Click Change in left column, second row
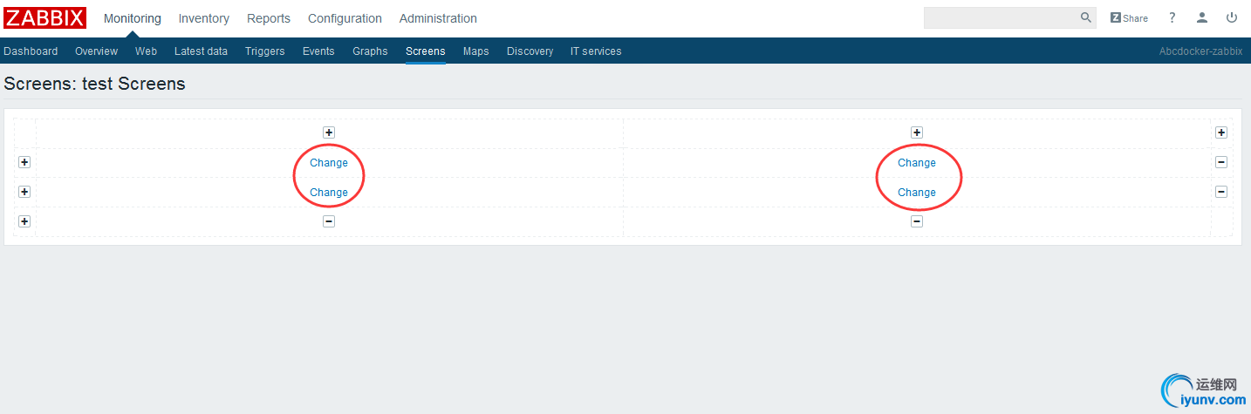Screen dimensions: 1251x414 (x=329, y=193)
